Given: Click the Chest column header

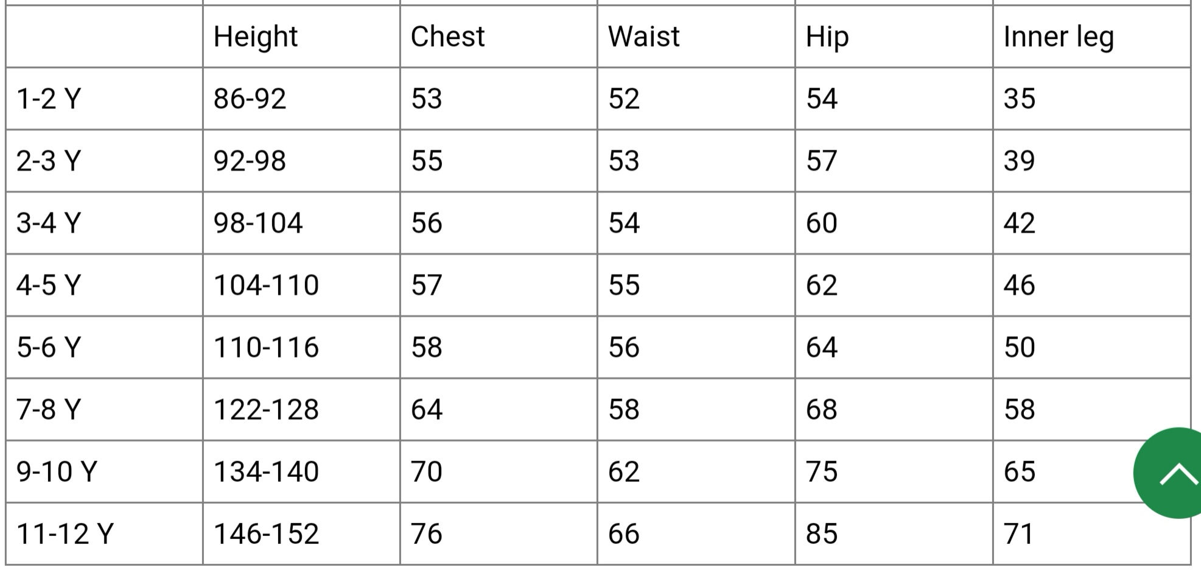Looking at the screenshot, I should (x=447, y=37).
